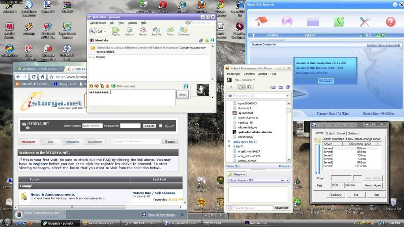The width and height of the screenshot is (404, 227).
Task: Click the contact list scrollbar thumb
Action: [x=288, y=110]
